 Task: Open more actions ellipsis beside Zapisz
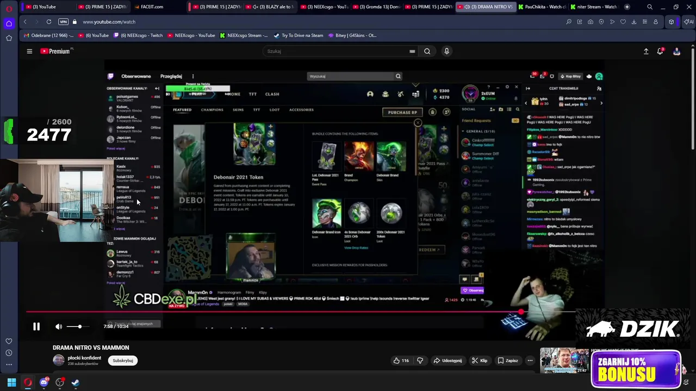530,361
